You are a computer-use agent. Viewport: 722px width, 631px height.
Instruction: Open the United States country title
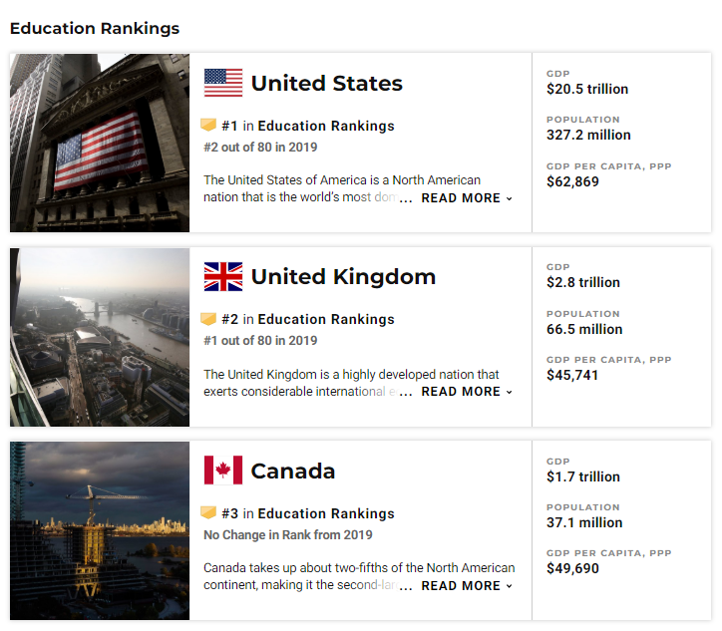[327, 84]
